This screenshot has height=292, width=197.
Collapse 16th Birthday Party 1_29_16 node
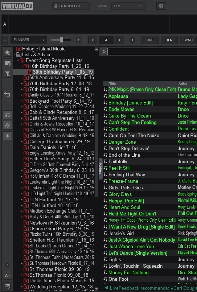click(x=22, y=66)
